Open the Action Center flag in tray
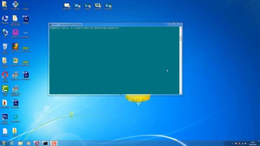This screenshot has width=260, height=146. point(236,144)
